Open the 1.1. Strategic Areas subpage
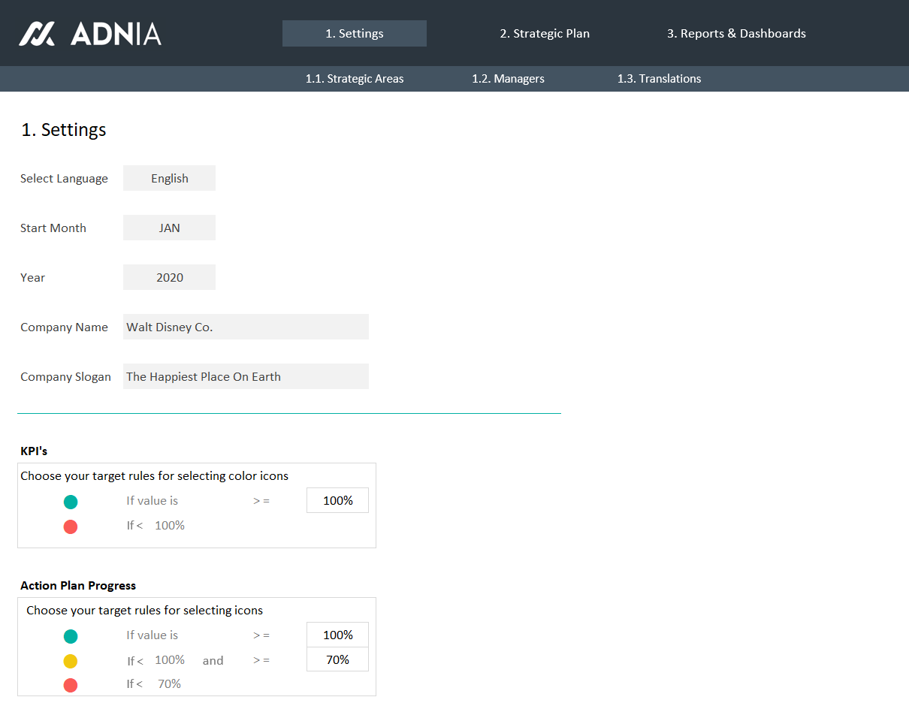 pos(355,79)
